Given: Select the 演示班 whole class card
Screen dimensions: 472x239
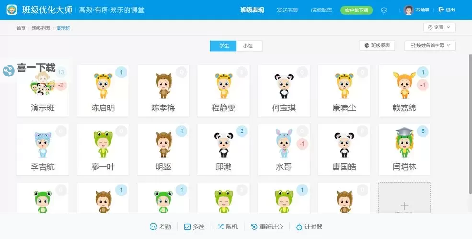Looking at the screenshot, I should 43,91.
